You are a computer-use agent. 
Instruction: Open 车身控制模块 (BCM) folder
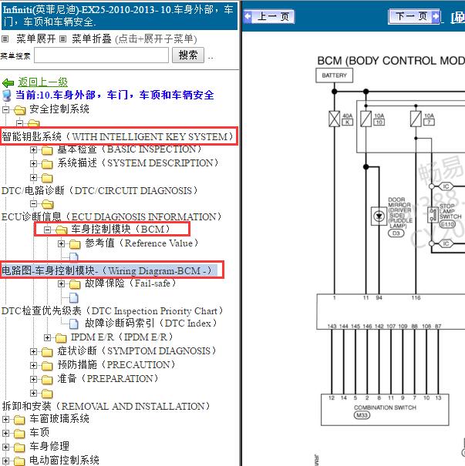tap(121, 229)
